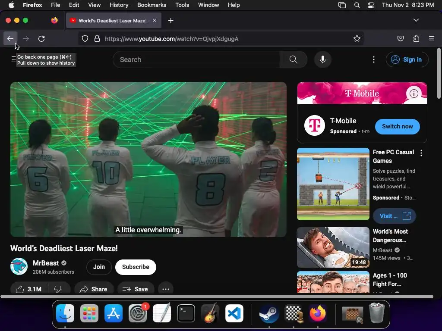
Task: Click the T-Mobile round logo
Action: tap(315, 125)
